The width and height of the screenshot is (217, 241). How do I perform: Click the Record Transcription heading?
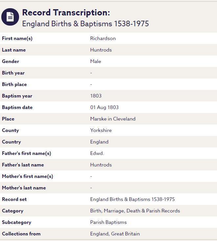pyautogui.click(x=66, y=12)
